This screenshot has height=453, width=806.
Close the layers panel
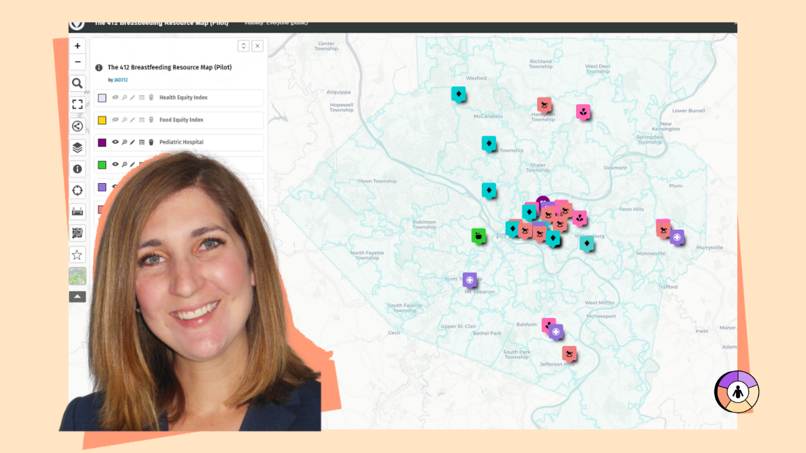[258, 46]
